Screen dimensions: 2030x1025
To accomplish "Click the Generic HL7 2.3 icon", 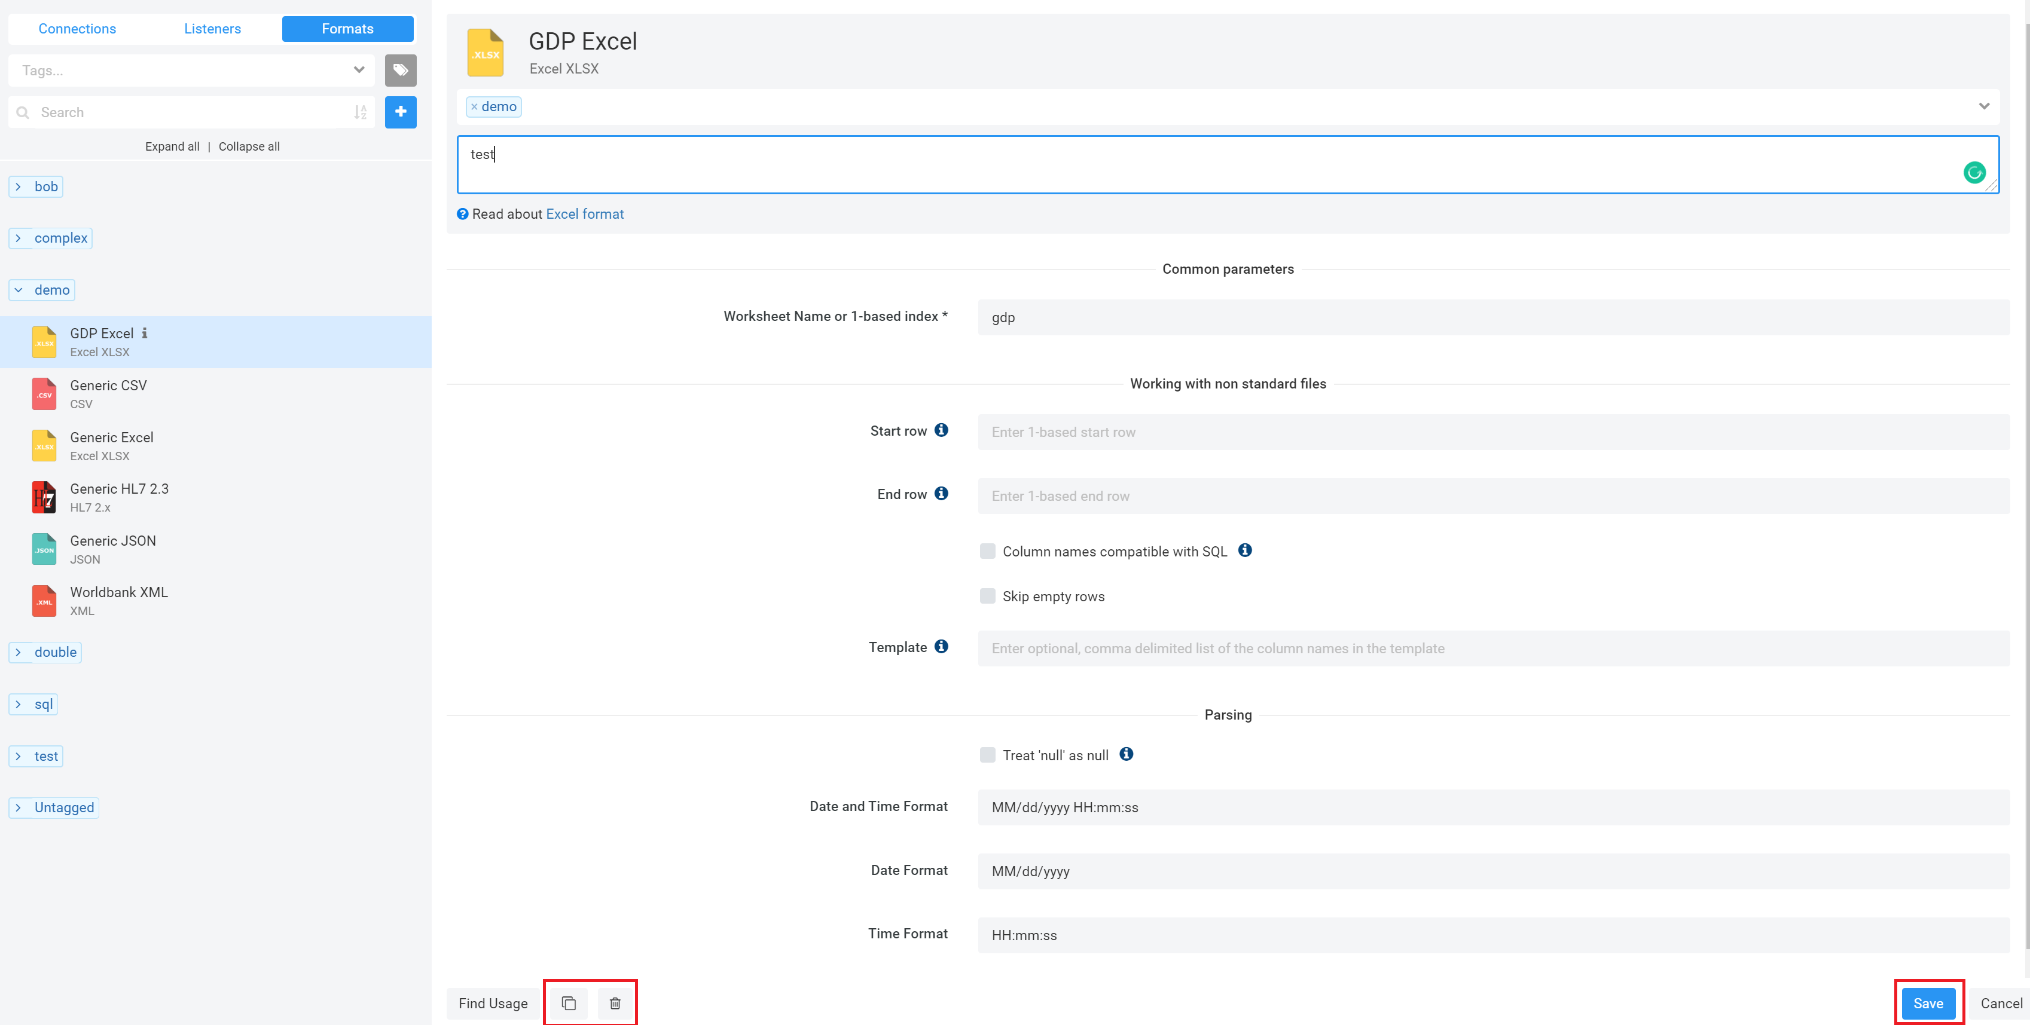I will (x=44, y=497).
